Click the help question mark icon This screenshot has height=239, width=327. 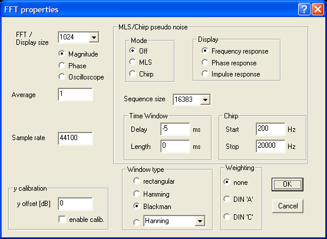304,9
